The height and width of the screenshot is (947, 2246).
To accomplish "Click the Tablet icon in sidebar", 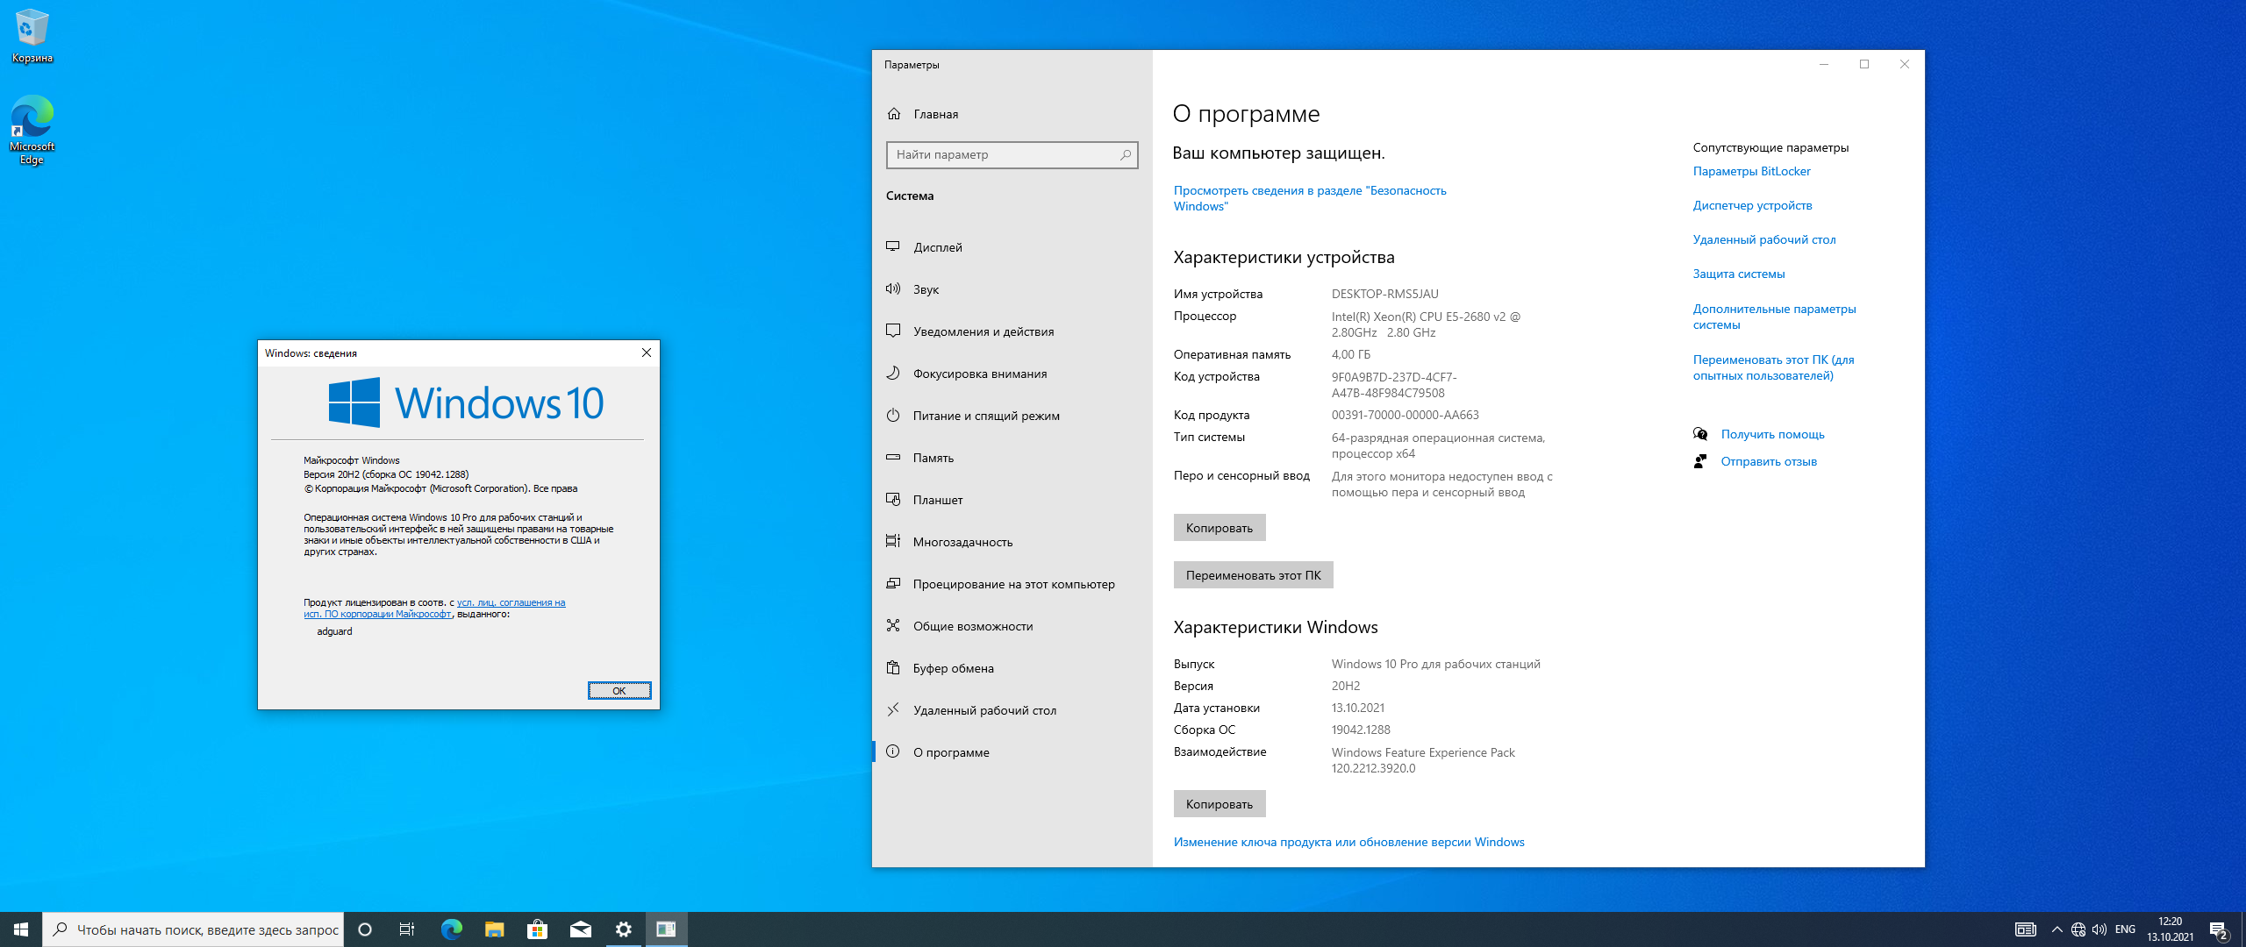I will click(x=893, y=500).
